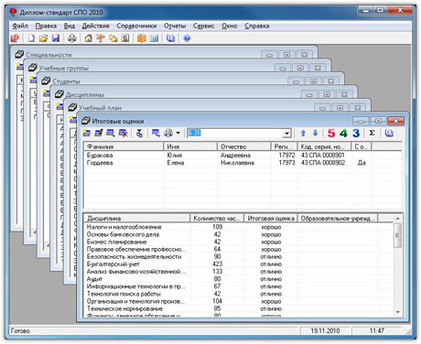Click the table-arrow icon before the printer
This screenshot has width=421, height=344.
(156, 133)
